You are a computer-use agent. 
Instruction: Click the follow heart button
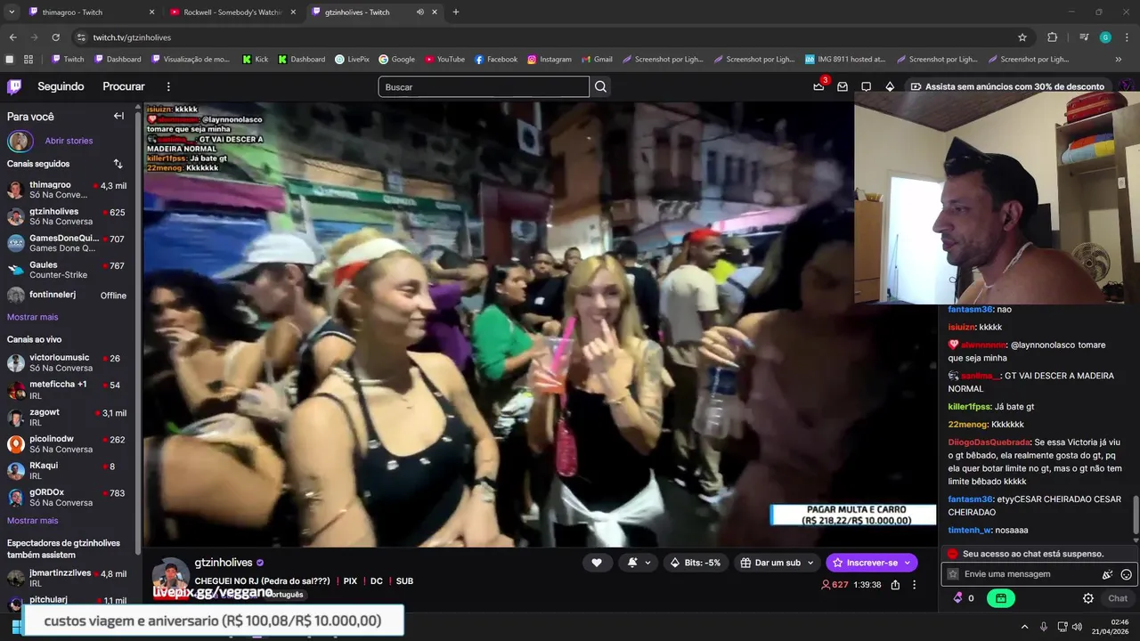point(597,563)
